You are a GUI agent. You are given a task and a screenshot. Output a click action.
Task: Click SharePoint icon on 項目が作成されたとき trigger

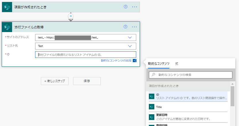coord(7,7)
